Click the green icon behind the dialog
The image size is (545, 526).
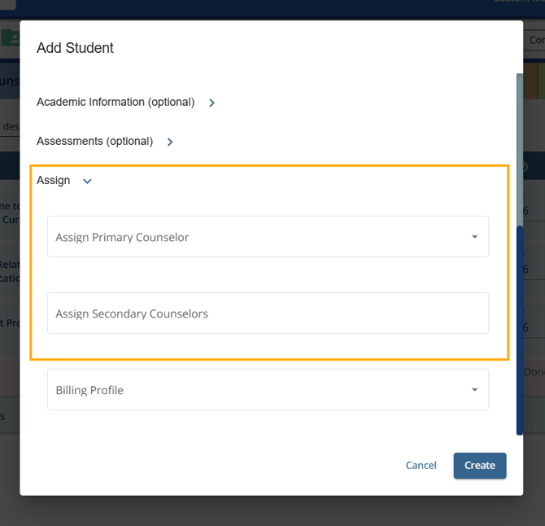[x=11, y=38]
